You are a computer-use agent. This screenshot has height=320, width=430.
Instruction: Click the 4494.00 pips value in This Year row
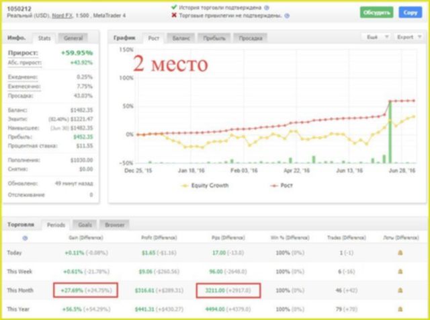215,309
